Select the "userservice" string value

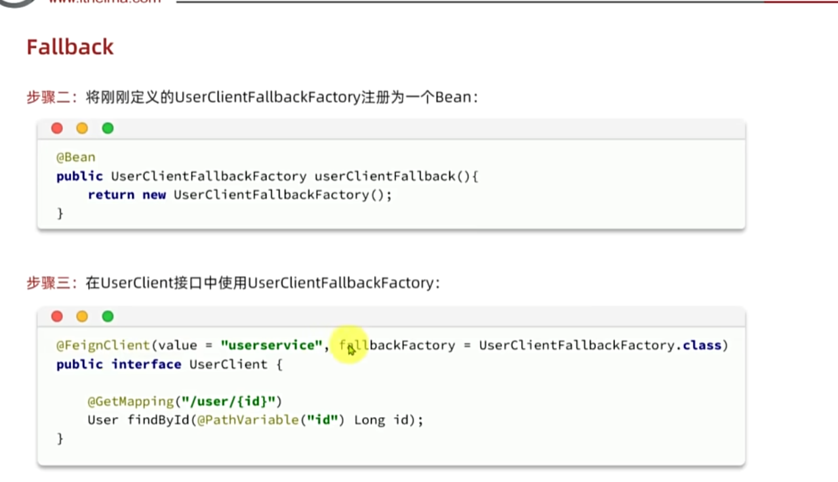coord(271,345)
